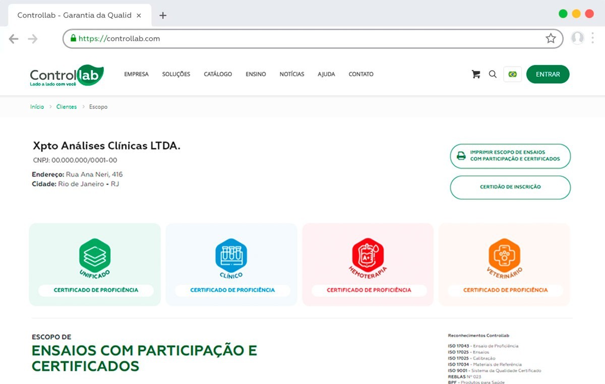
Task: Open the Ensino menu
Action: (256, 74)
